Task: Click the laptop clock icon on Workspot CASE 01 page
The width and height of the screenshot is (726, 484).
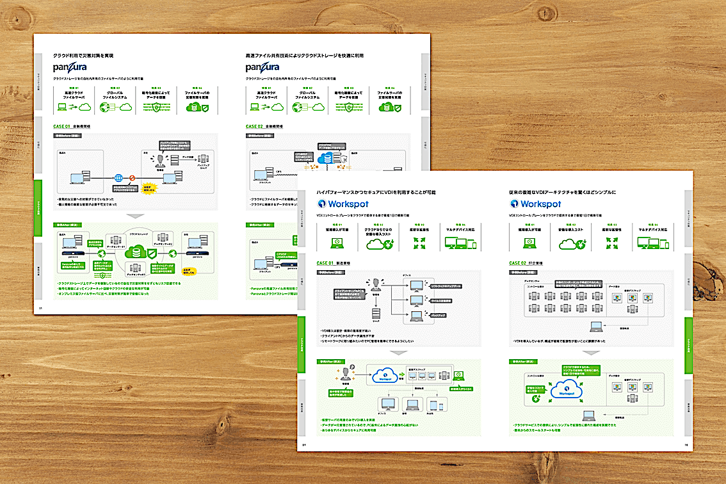Action: pyautogui.click(x=337, y=243)
